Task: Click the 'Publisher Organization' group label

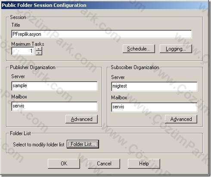Action: coord(33,67)
